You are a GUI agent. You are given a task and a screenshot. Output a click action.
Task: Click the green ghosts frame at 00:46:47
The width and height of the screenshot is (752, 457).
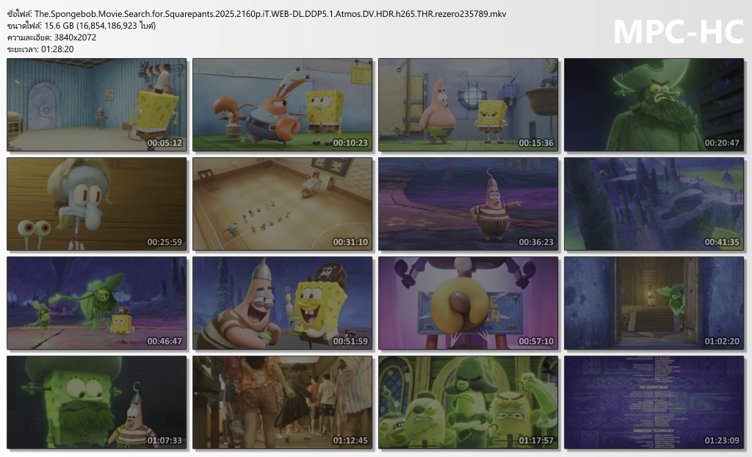(96, 303)
